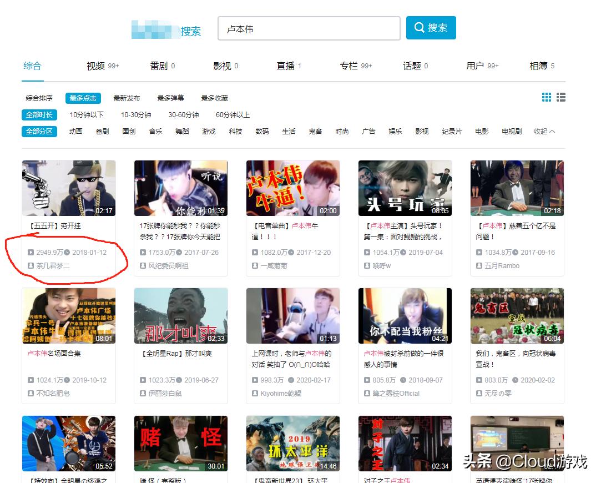Open the 向冠状病毒宣战 video thumbnail
Screen dimensions: 601x483
point(517,316)
